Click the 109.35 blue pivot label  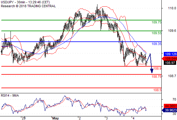tap(157, 44)
